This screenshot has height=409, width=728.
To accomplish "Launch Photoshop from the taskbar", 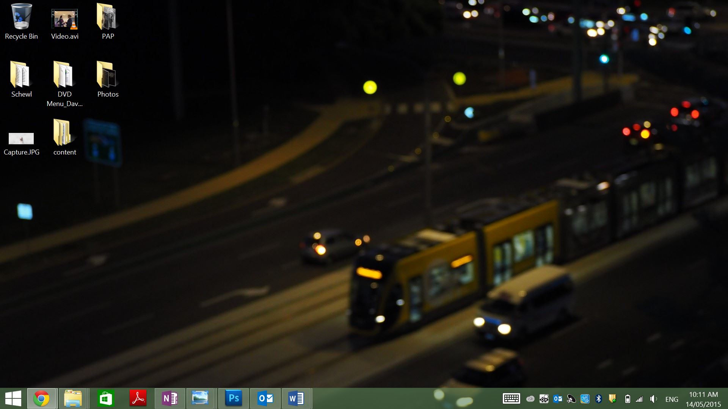I will coord(234,398).
